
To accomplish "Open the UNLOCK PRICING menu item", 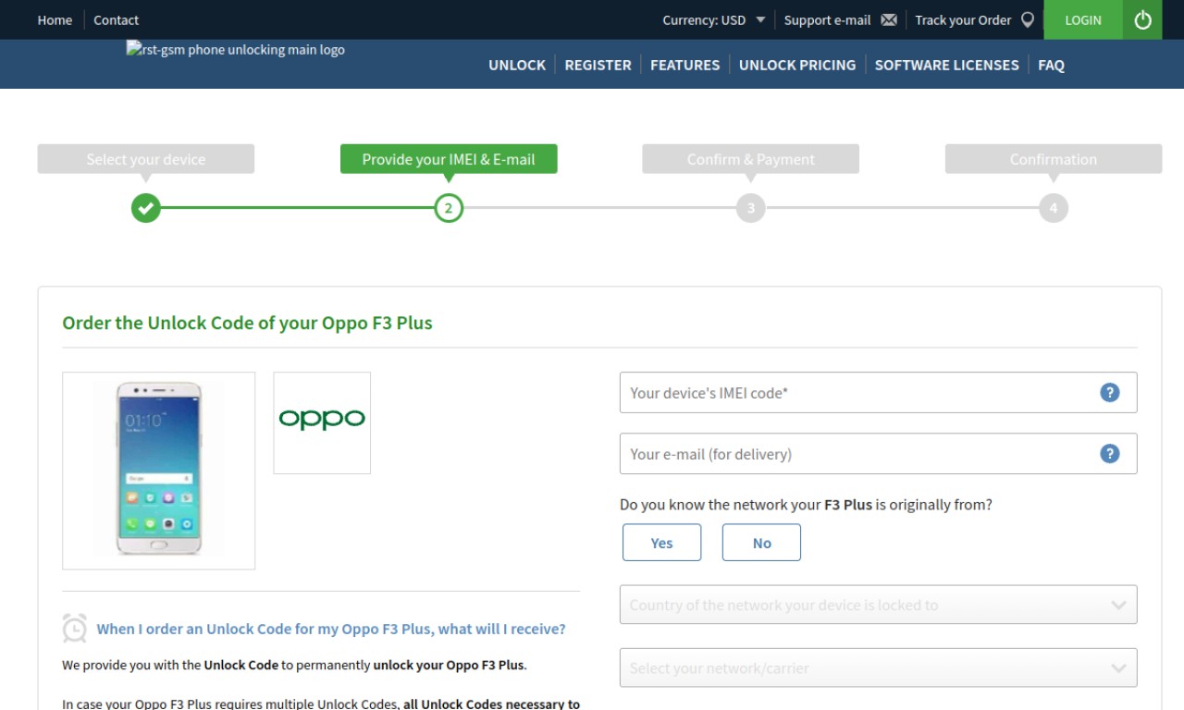I will [x=797, y=65].
